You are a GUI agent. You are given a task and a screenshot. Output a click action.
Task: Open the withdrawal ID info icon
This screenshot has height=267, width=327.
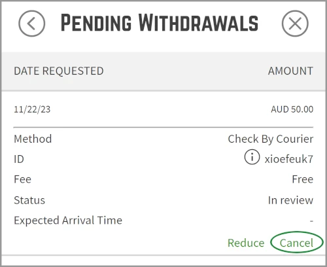pos(252,157)
